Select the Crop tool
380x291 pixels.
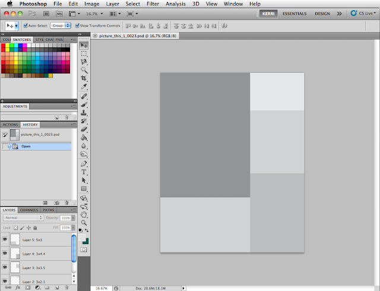point(84,78)
